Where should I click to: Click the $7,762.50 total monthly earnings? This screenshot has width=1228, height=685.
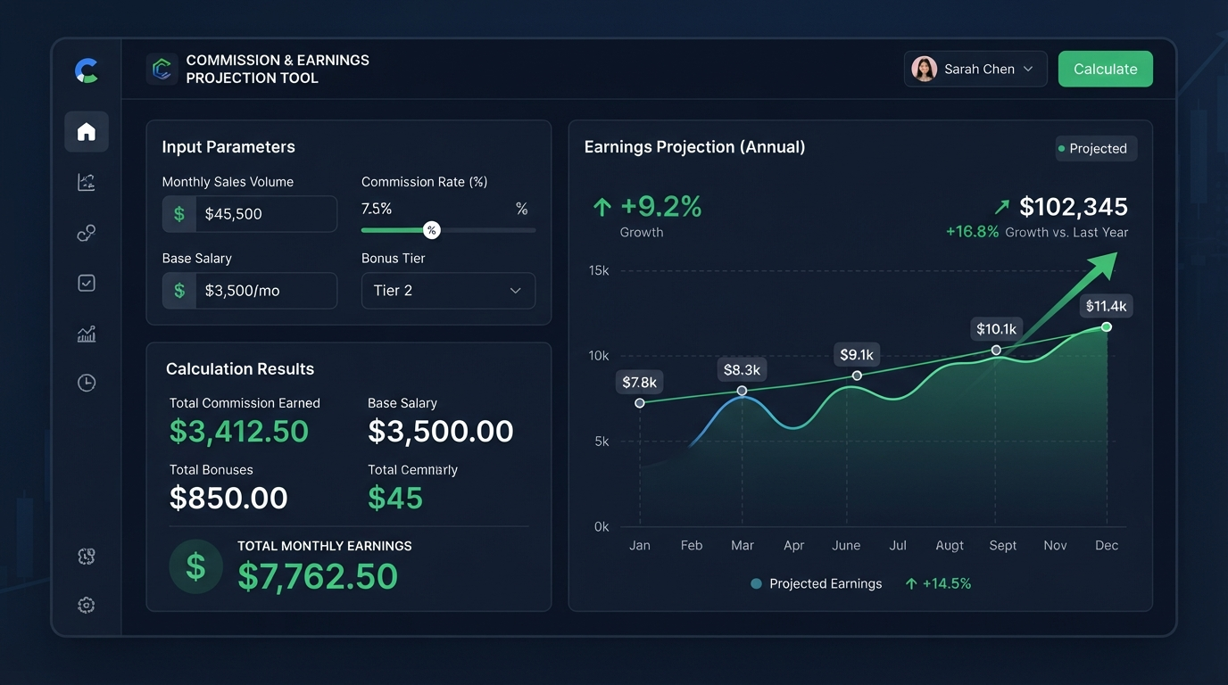pos(318,576)
